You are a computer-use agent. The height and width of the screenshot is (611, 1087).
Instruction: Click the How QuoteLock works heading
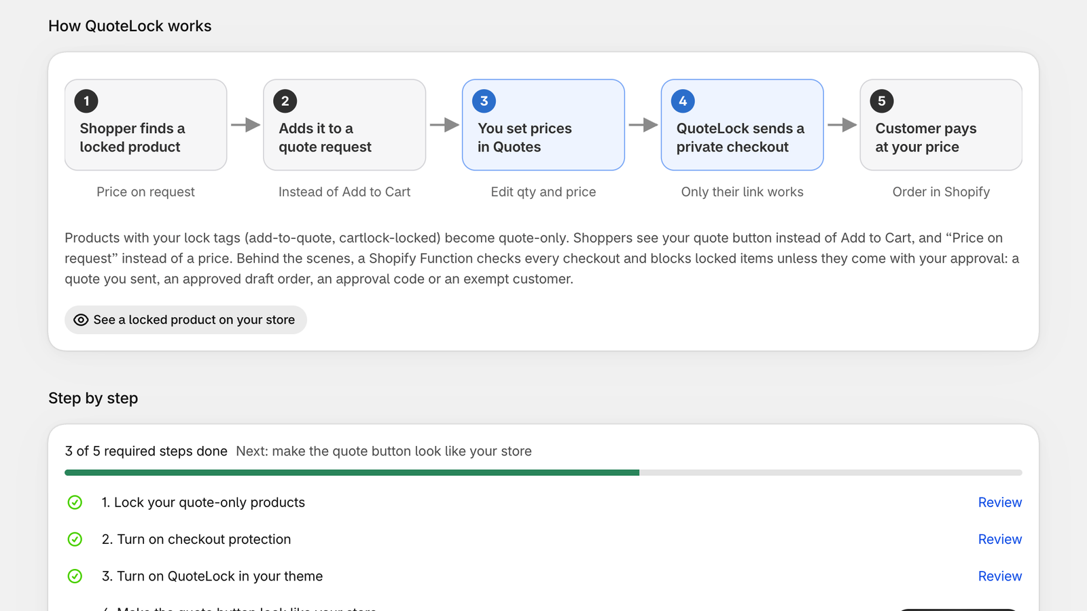[x=130, y=26]
